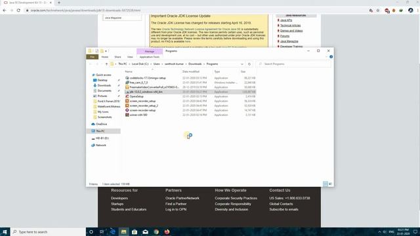Screen dimensions: 420x236
Task: Open Network in navigation pane
Action: [x=100, y=145]
